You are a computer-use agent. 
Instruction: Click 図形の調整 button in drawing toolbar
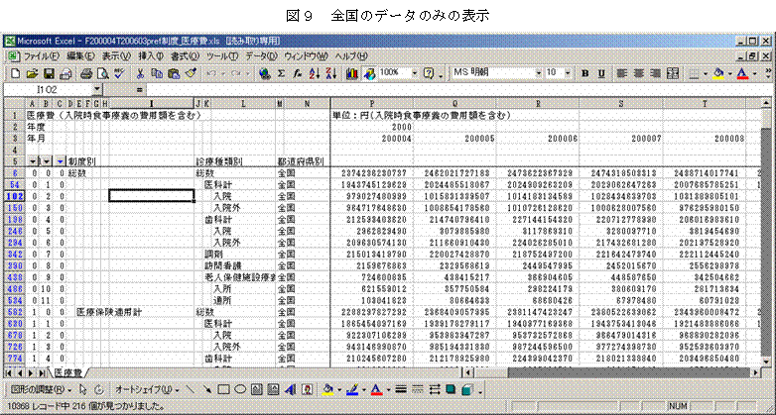[36, 389]
